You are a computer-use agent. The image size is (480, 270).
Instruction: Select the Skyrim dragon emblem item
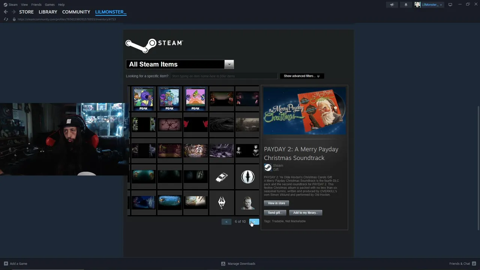tap(222, 202)
